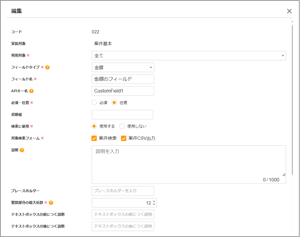This screenshot has width=300, height=237.
Task: Select the 任意 radio button
Action: 114,103
